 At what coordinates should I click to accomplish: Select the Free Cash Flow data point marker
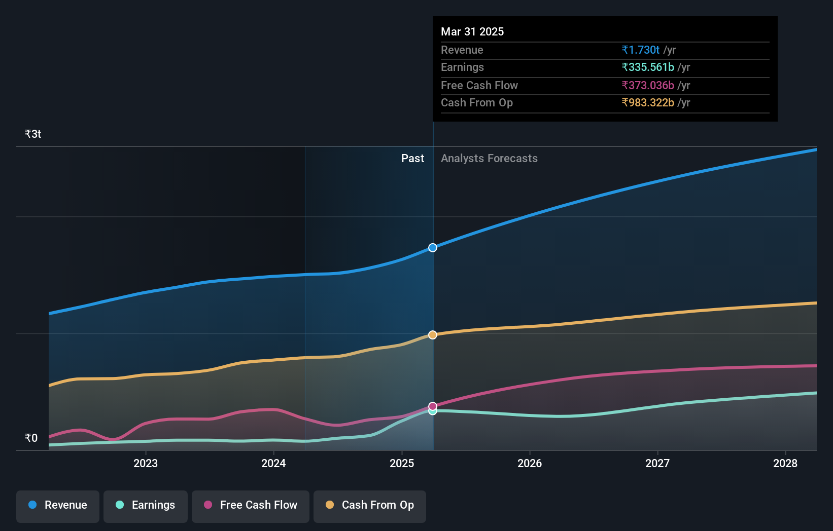[433, 406]
